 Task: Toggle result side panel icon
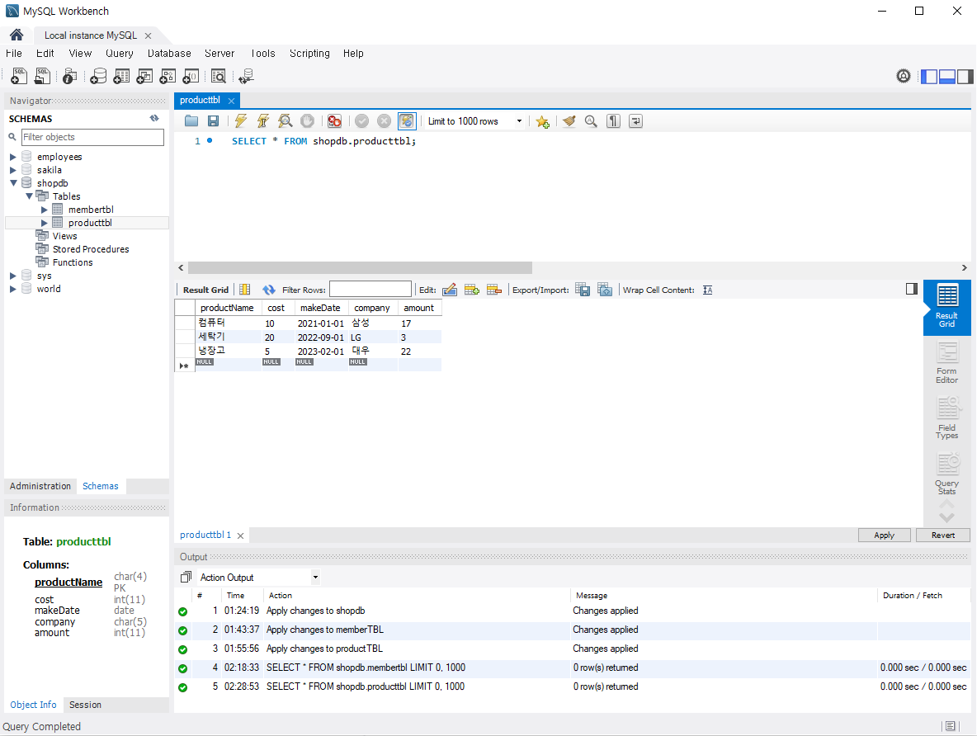coord(912,289)
